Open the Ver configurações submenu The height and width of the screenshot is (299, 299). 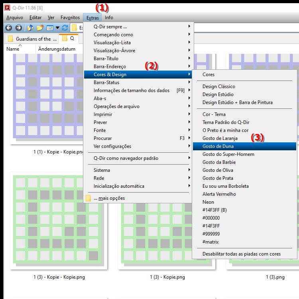pos(139,146)
